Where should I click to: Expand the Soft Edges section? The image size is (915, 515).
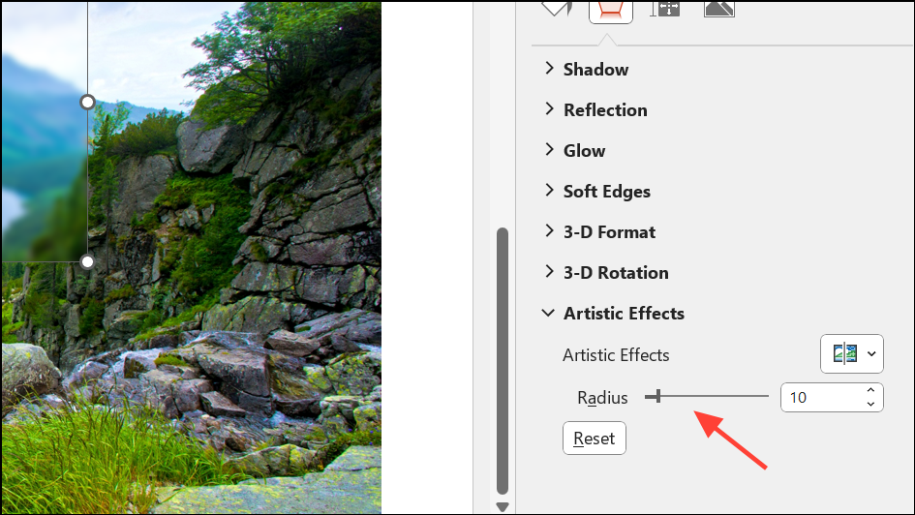tap(597, 192)
